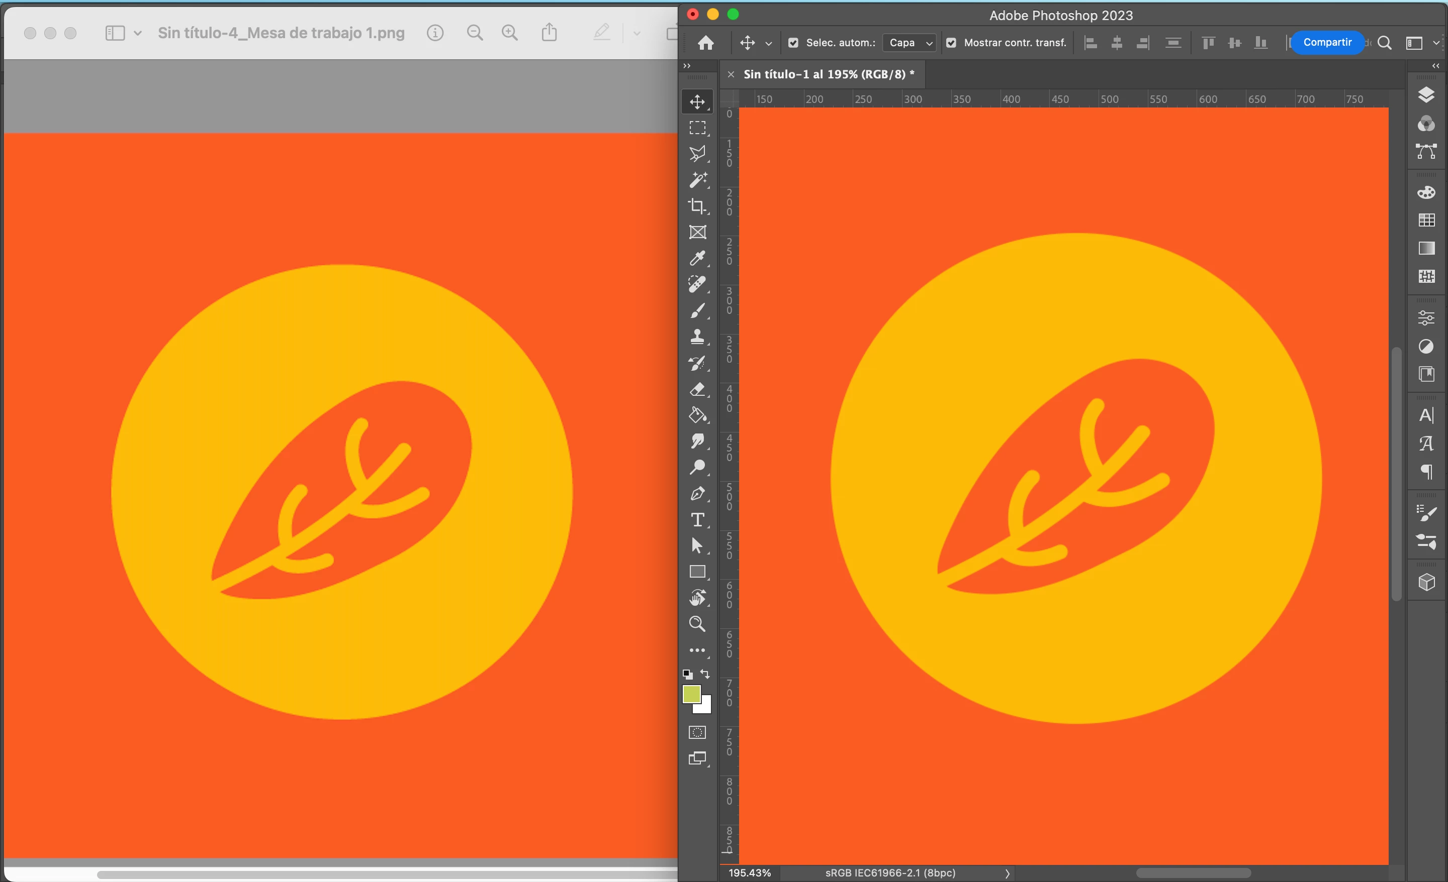
Task: Select the Clone Stamp tool
Action: coord(697,337)
